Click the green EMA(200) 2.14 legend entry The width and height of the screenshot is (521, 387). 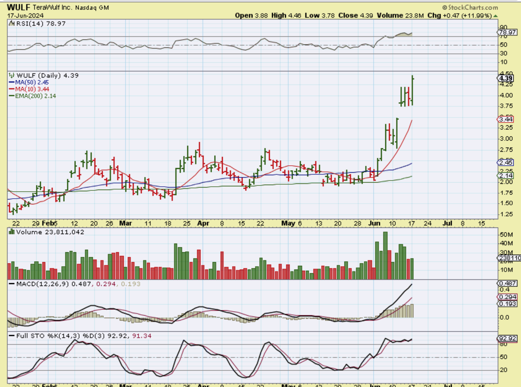coord(34,96)
